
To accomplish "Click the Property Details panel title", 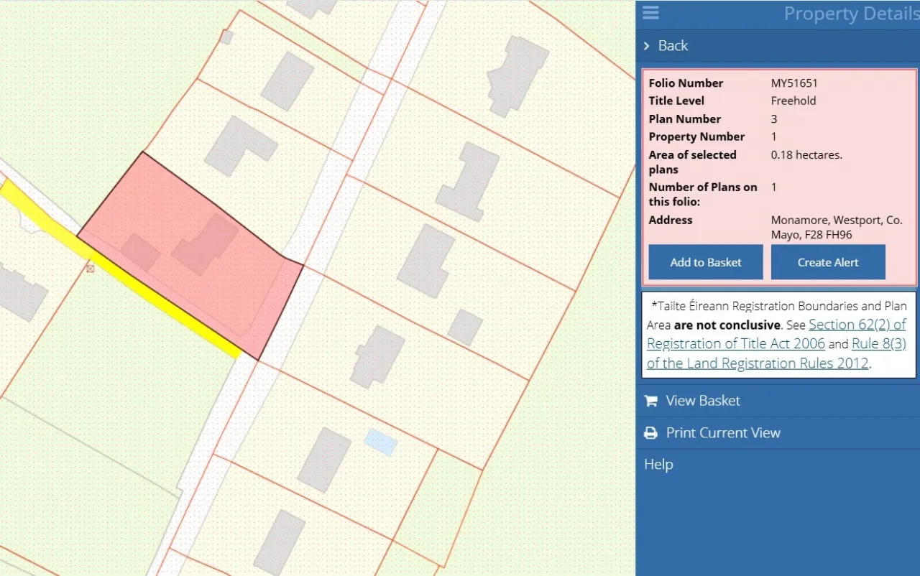I will click(x=850, y=14).
